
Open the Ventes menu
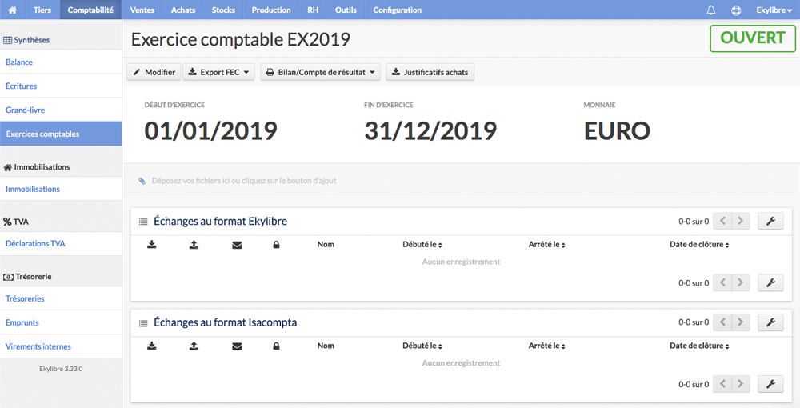pos(142,10)
